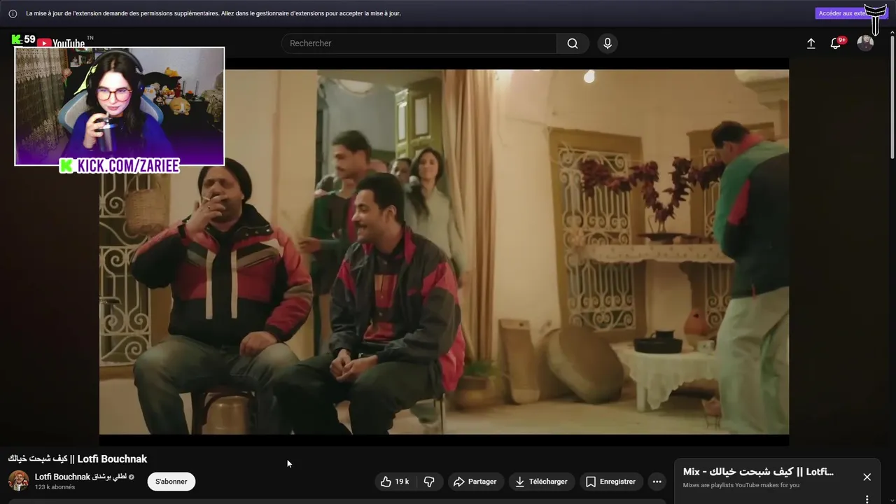896x504 pixels.
Task: Click the 123 k abonnés text
Action: pyautogui.click(x=55, y=487)
